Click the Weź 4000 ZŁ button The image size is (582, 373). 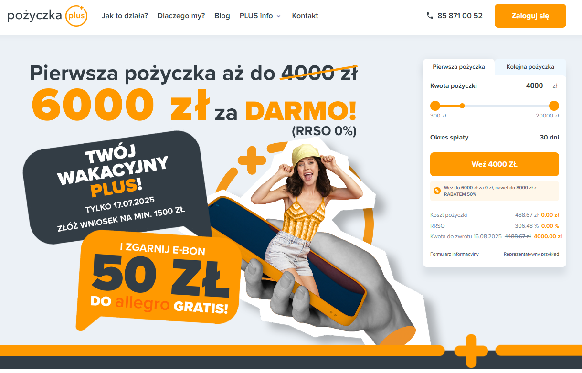coord(495,164)
